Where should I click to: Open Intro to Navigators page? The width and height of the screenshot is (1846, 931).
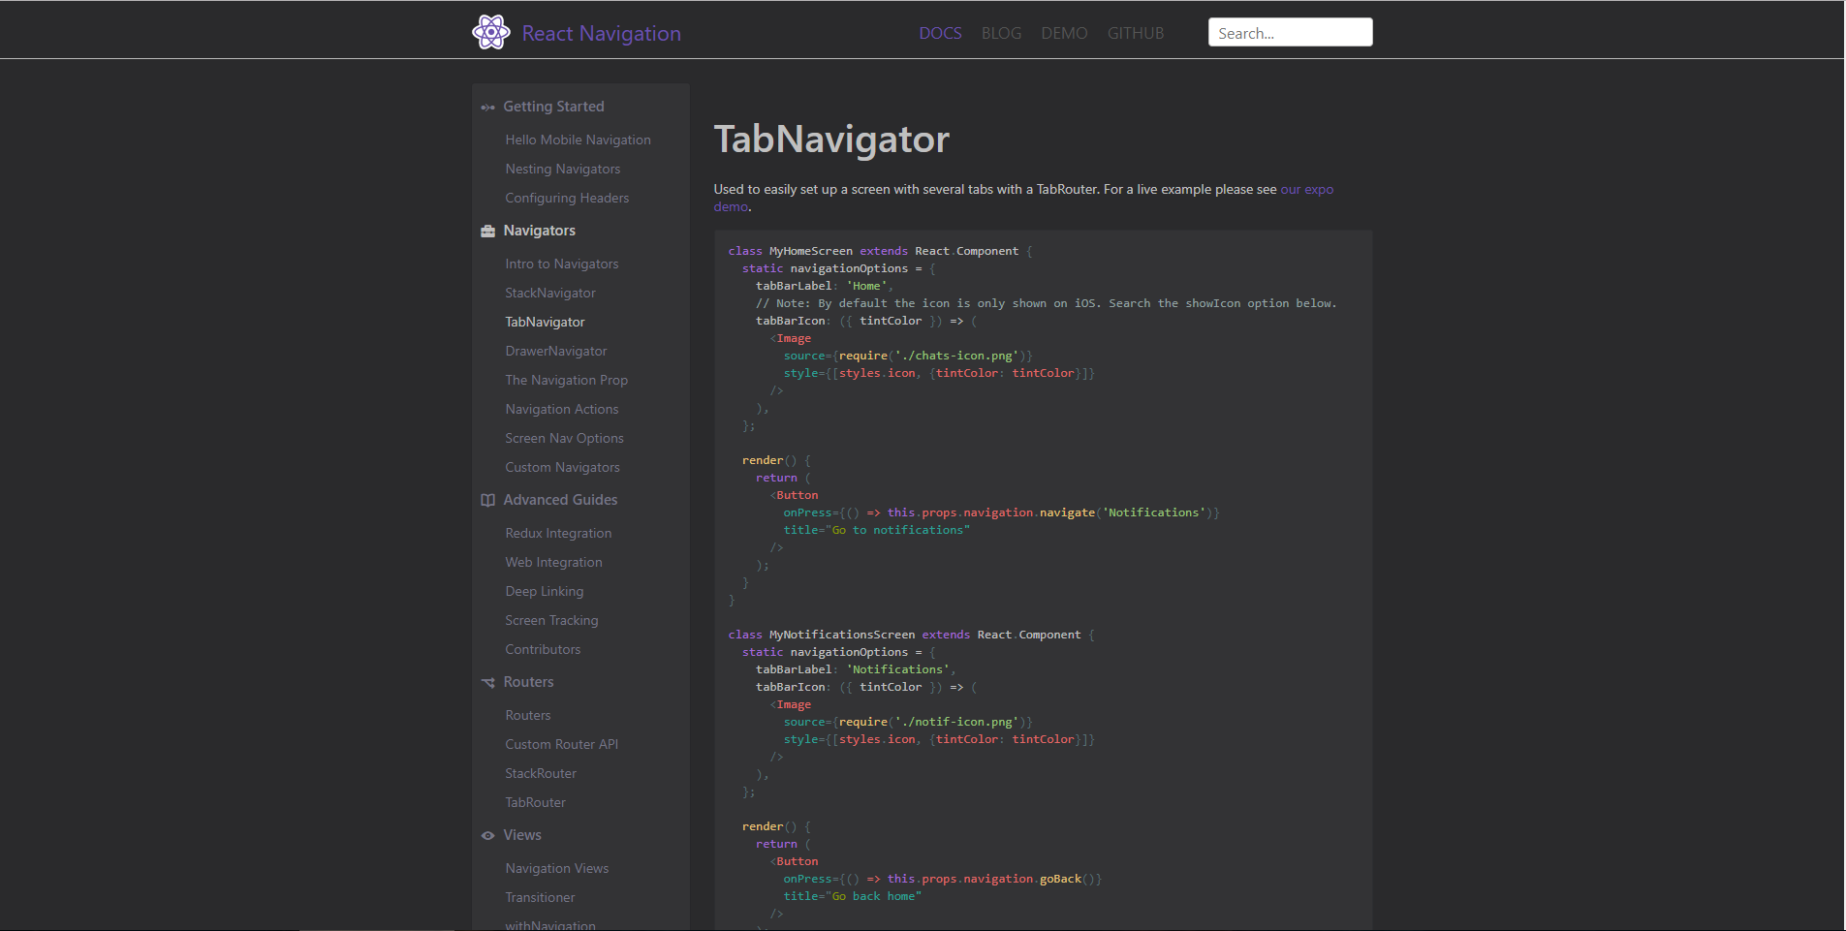tap(561, 264)
